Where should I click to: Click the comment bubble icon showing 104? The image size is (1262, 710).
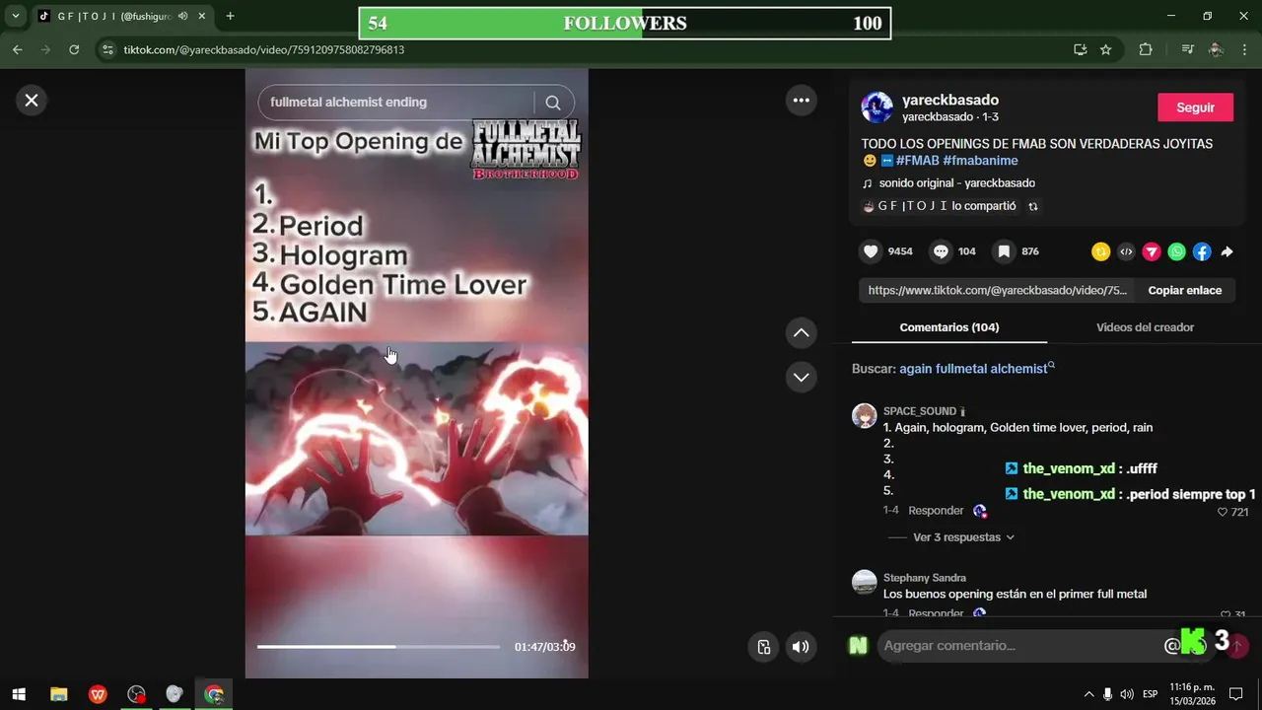pos(941,251)
